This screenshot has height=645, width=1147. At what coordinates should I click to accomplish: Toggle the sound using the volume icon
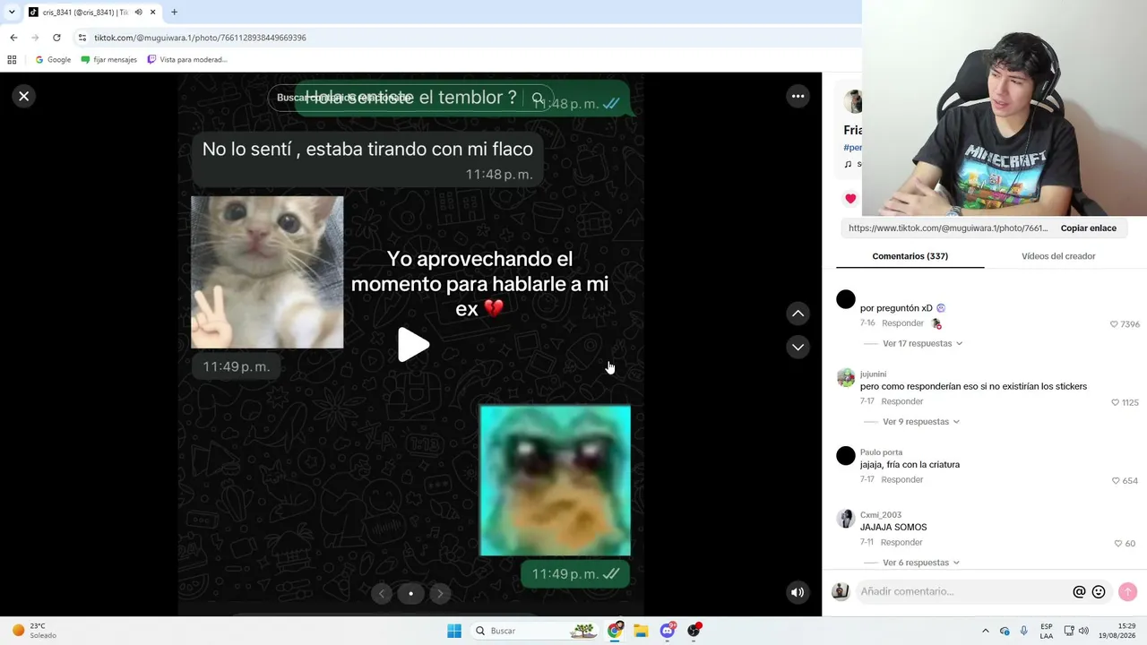pyautogui.click(x=798, y=592)
